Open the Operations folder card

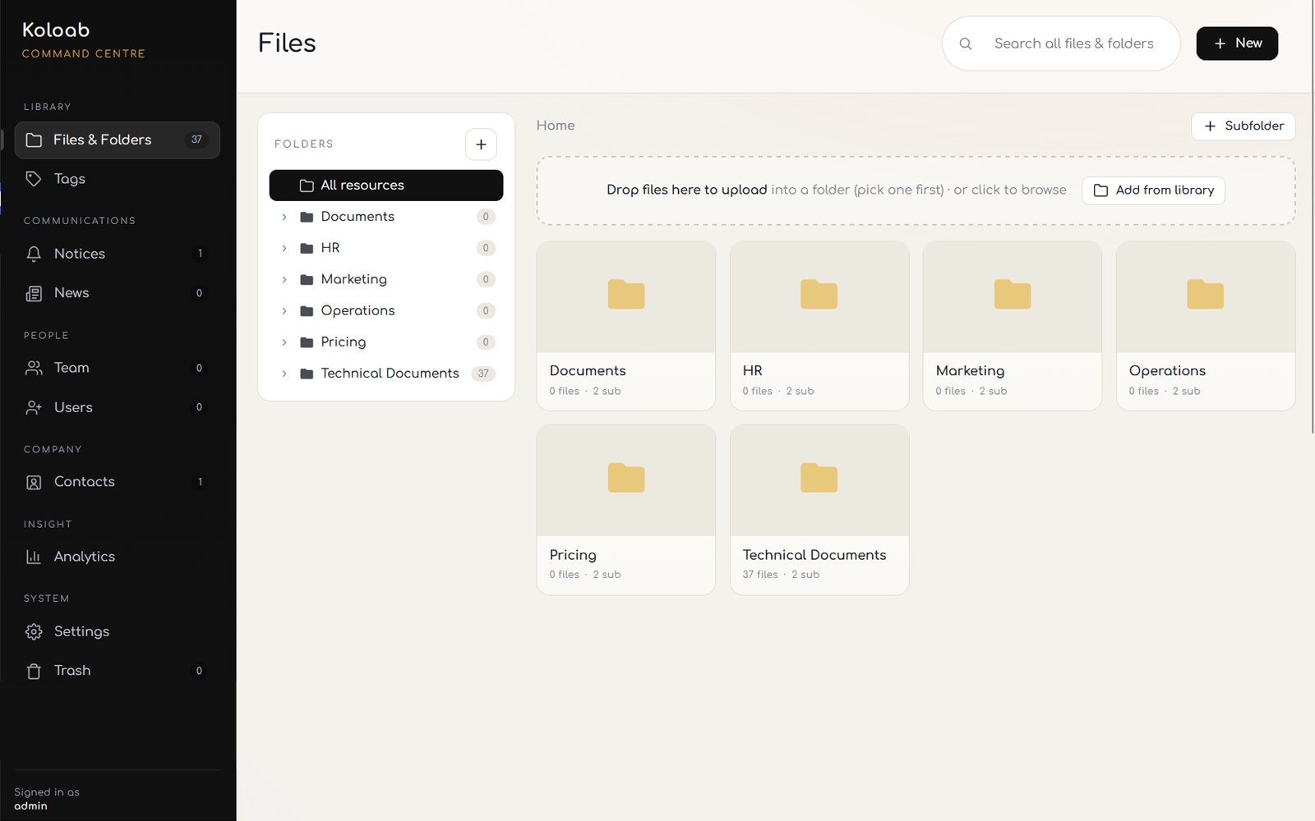(1206, 326)
